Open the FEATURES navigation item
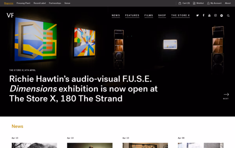235x148 pixels. pyautogui.click(x=132, y=15)
